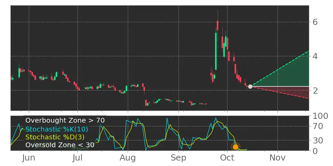Click the 'Jul' month axis label
The width and height of the screenshot is (333, 166).
77,158
